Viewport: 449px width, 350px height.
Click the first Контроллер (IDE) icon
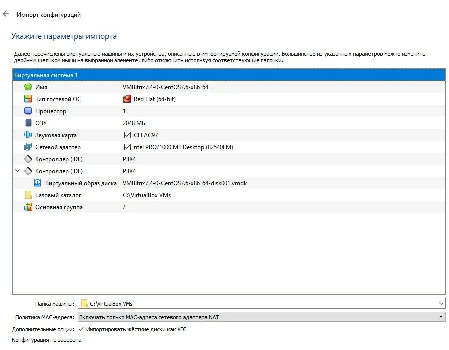pyautogui.click(x=28, y=159)
